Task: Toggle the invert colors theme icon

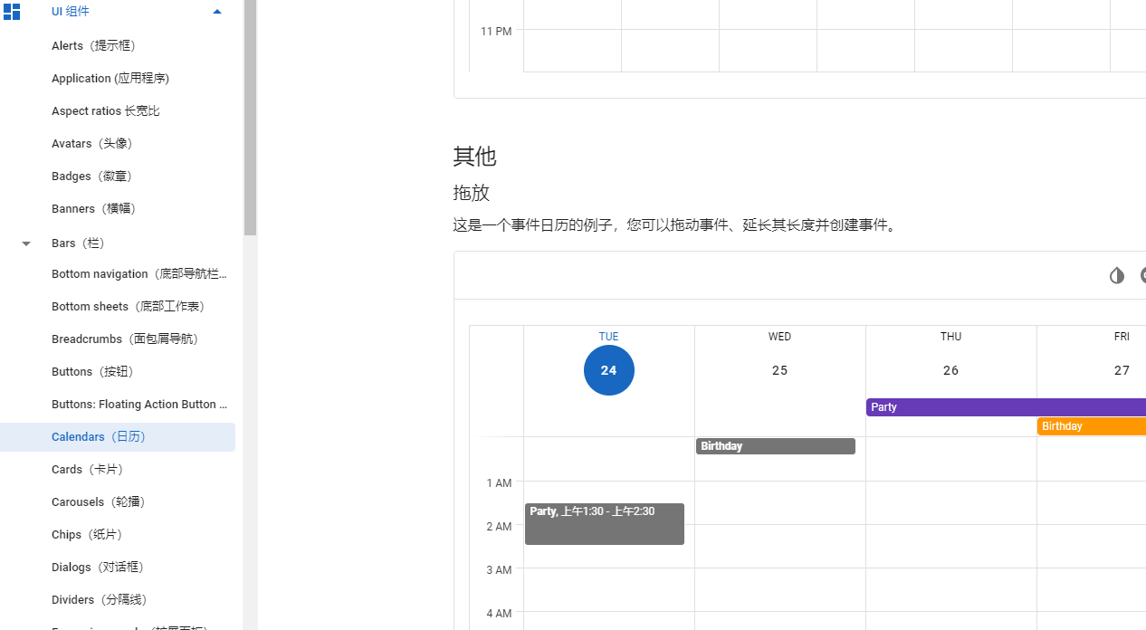Action: [1116, 275]
